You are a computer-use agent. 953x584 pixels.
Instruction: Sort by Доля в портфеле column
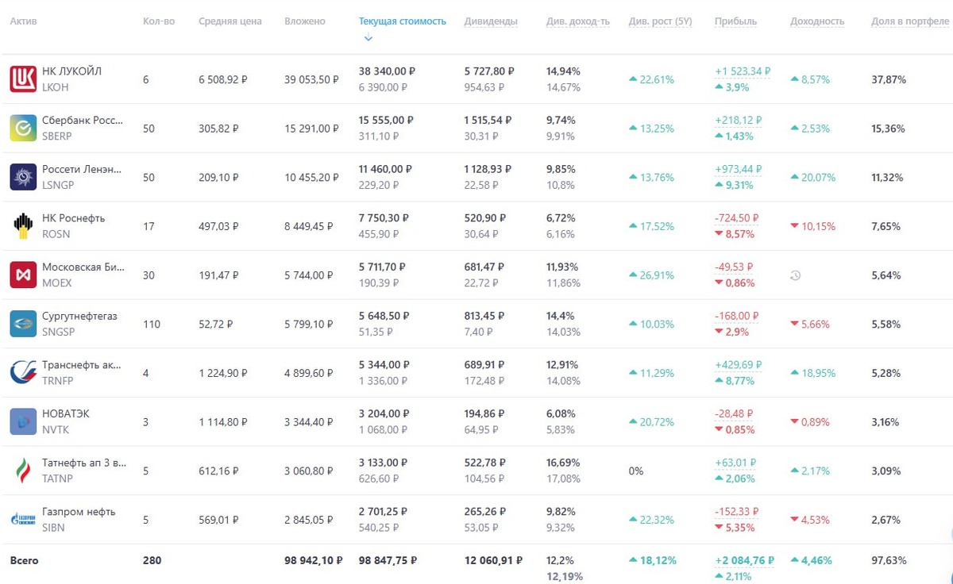pyautogui.click(x=909, y=21)
